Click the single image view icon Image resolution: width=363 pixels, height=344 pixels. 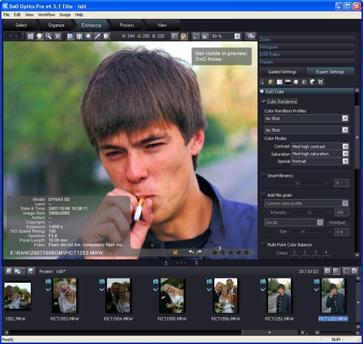point(30,36)
